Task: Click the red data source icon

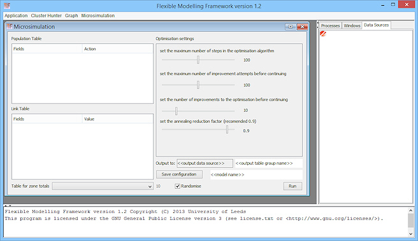Action: click(323, 34)
